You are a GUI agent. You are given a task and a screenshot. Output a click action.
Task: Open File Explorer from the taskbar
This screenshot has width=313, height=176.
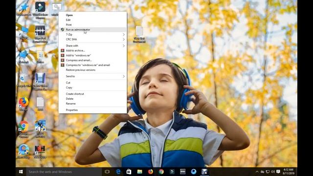[x=140, y=172]
